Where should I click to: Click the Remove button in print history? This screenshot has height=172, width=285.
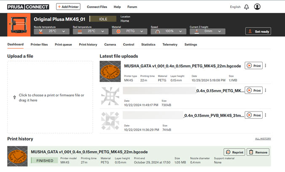(x=258, y=152)
